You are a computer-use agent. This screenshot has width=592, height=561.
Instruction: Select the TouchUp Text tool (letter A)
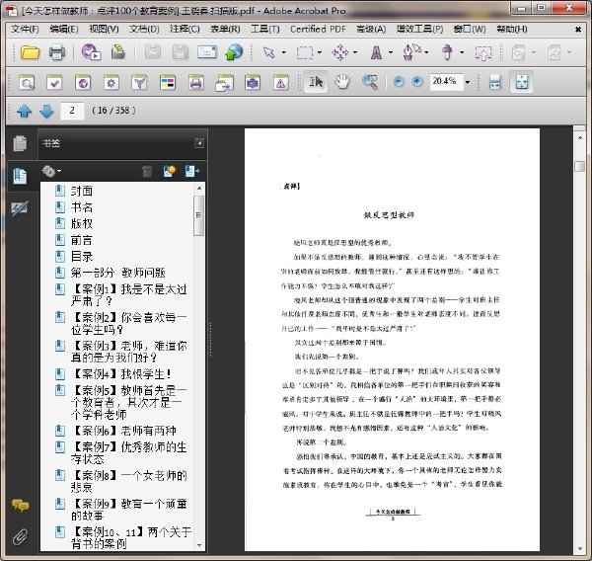(376, 52)
